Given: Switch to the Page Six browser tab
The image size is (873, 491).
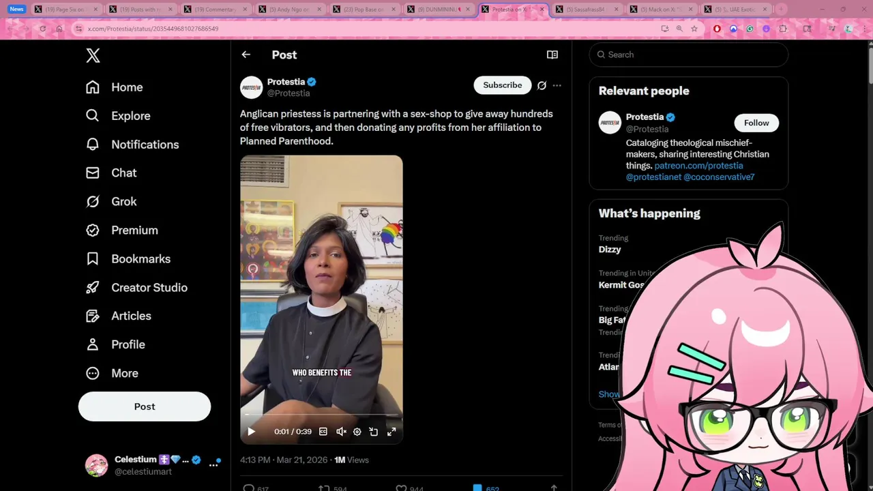Looking at the screenshot, I should (x=65, y=10).
